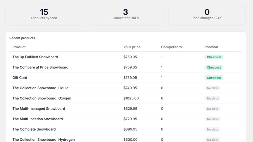Click the $1025.00 price value
The width and height of the screenshot is (253, 142).
coord(131,98)
